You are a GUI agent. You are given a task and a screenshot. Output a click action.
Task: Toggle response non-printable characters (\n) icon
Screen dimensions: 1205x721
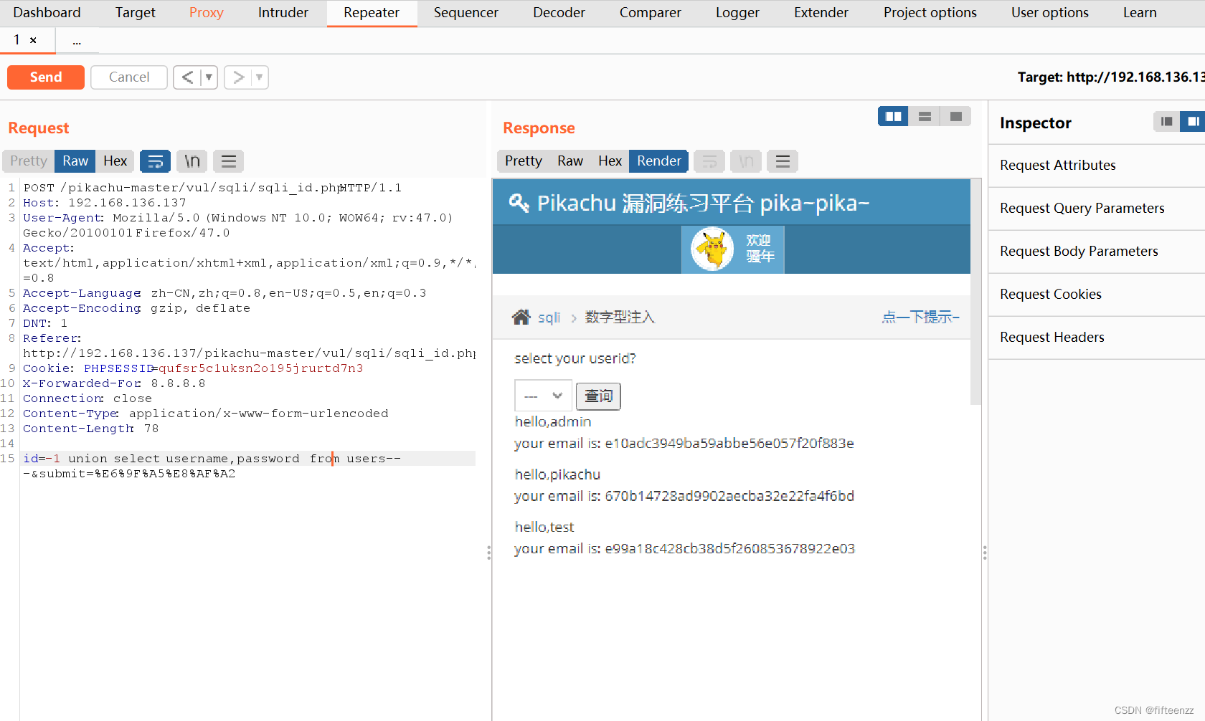pyautogui.click(x=746, y=161)
